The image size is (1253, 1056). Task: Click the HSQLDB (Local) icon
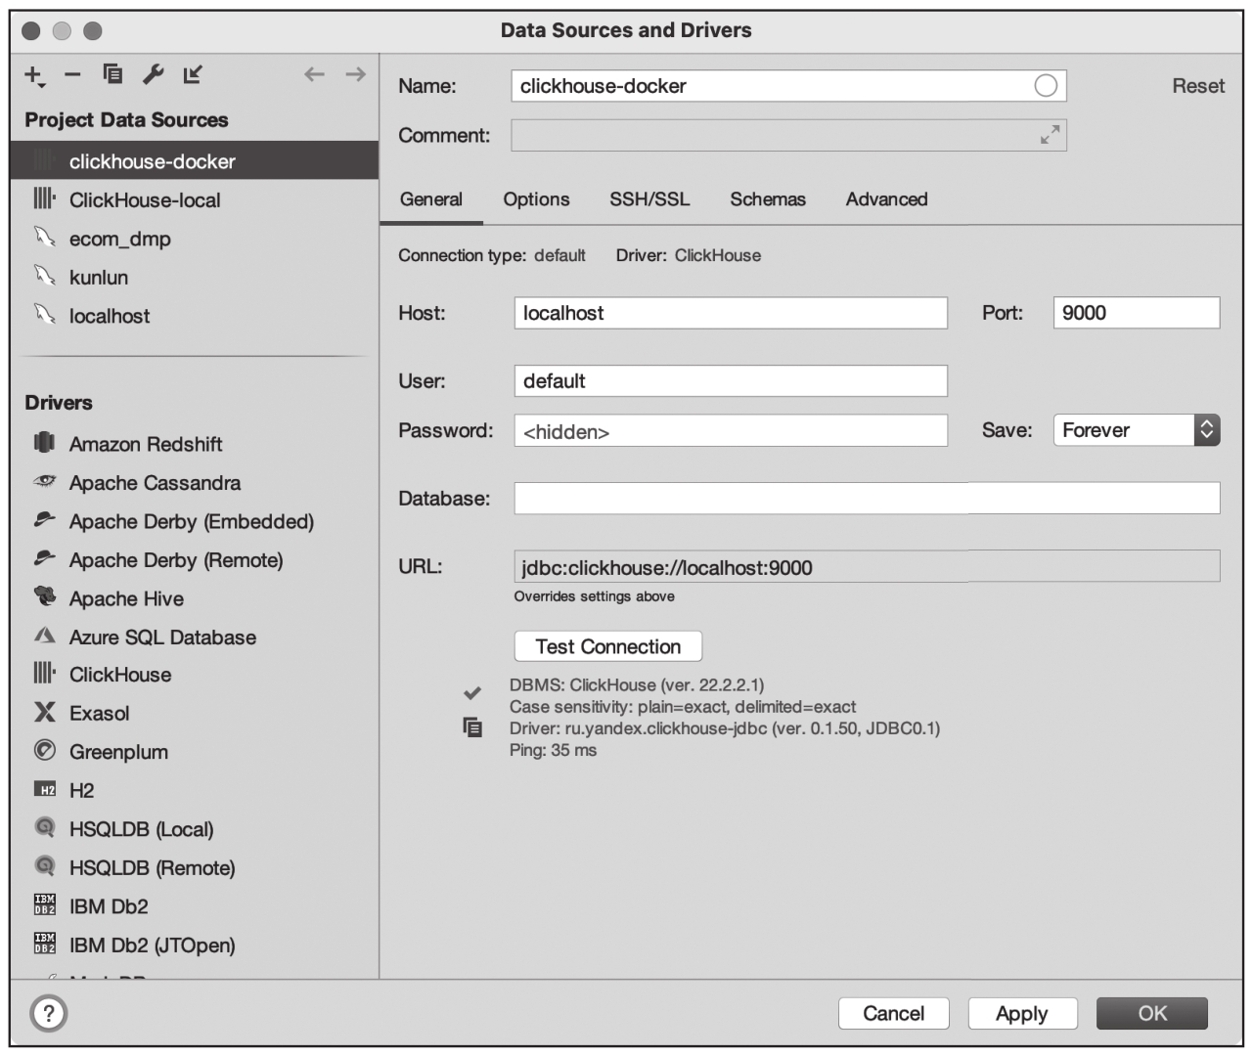click(x=44, y=827)
